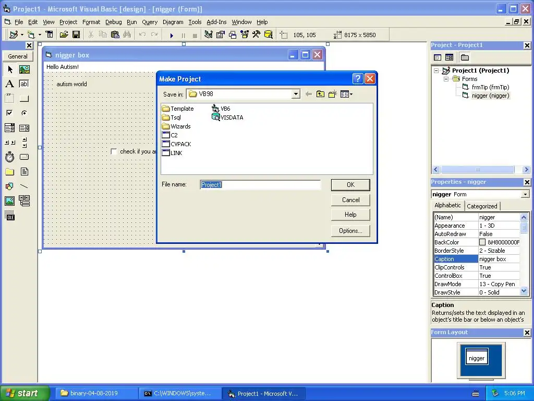Select the HScrollBar control tool
Image resolution: width=534 pixels, height=401 pixels.
pyautogui.click(x=10, y=142)
